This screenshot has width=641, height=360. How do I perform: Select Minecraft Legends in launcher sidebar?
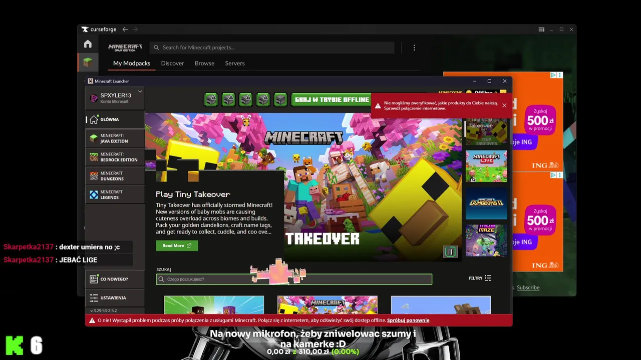(x=115, y=194)
